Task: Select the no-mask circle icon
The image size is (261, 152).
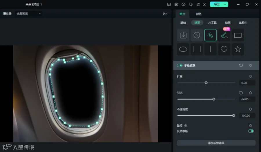Action: click(x=197, y=35)
